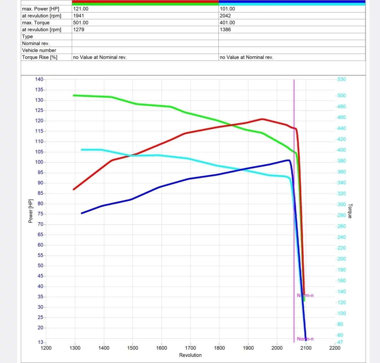Click the "Torque Rise [%]" row label

[40, 57]
